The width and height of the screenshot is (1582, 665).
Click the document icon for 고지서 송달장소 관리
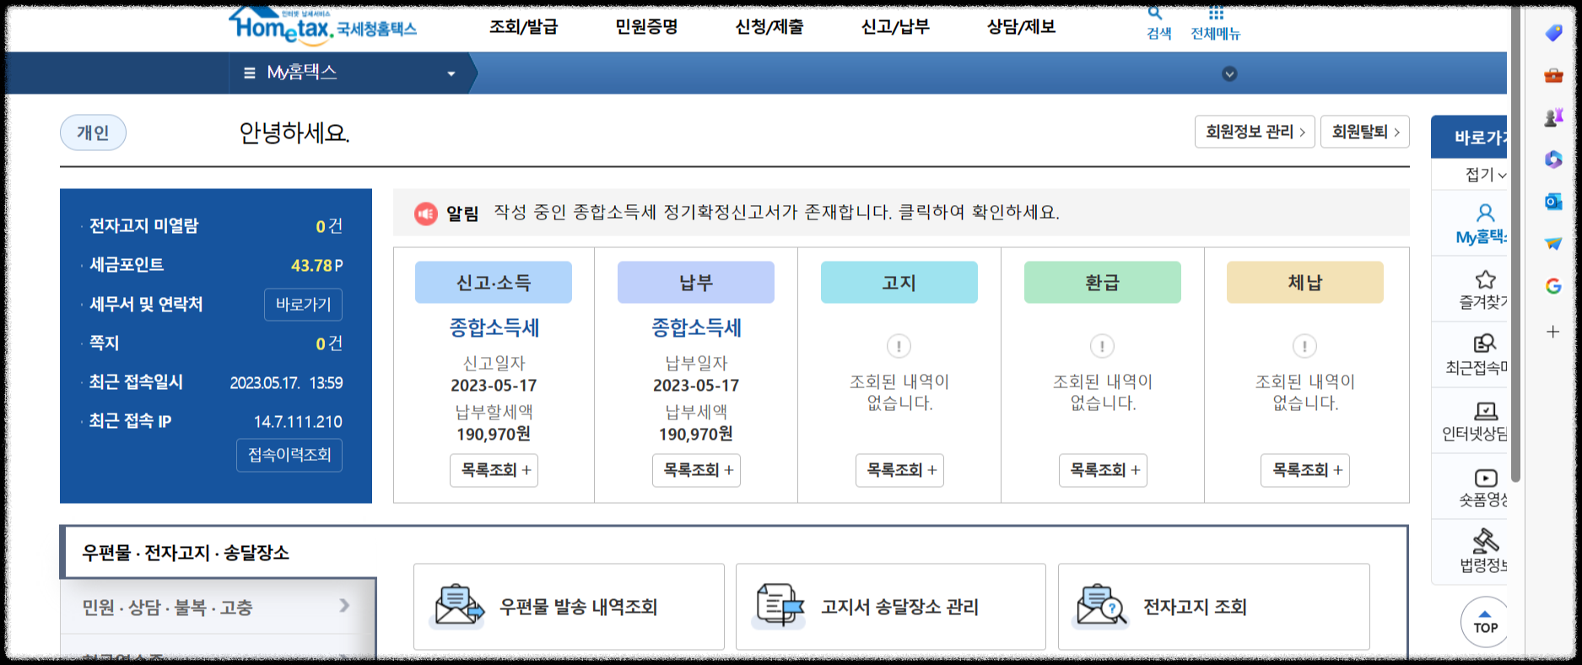click(780, 606)
